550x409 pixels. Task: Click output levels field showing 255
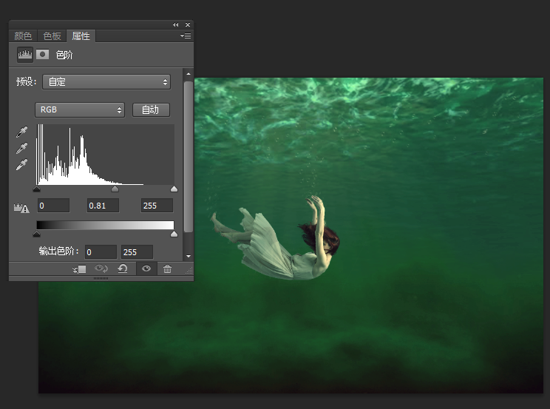pyautogui.click(x=137, y=252)
